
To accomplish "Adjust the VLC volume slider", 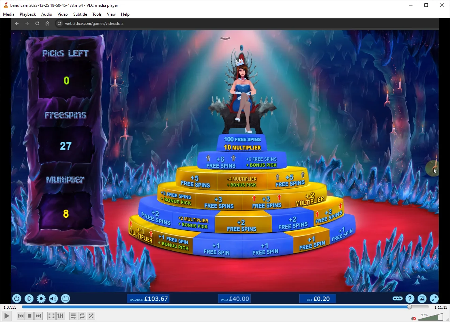I will [431, 317].
